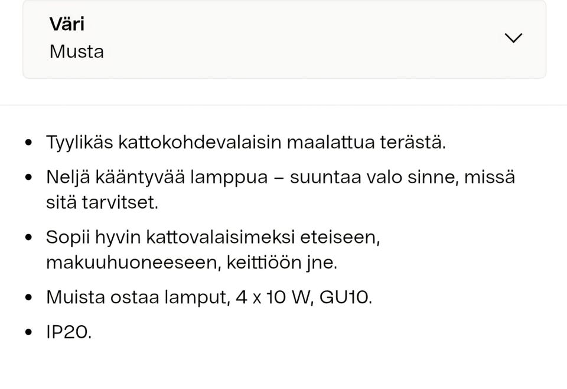Click the Väri heading label
Screen dimensions: 567x389
click(x=66, y=24)
